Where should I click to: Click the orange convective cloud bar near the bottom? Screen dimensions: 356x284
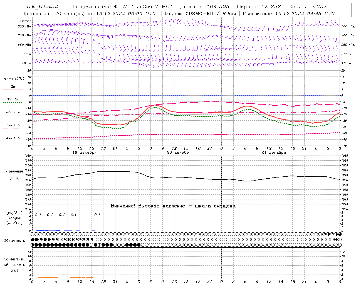pos(66,277)
